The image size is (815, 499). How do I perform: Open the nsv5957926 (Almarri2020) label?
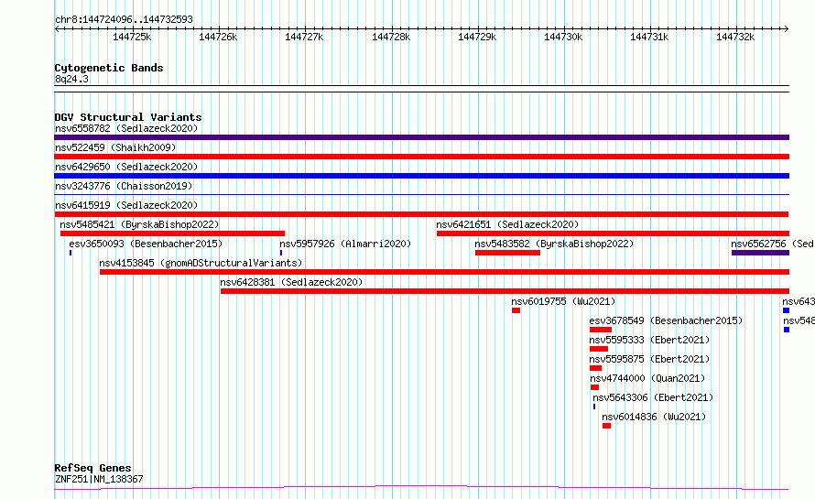click(345, 244)
